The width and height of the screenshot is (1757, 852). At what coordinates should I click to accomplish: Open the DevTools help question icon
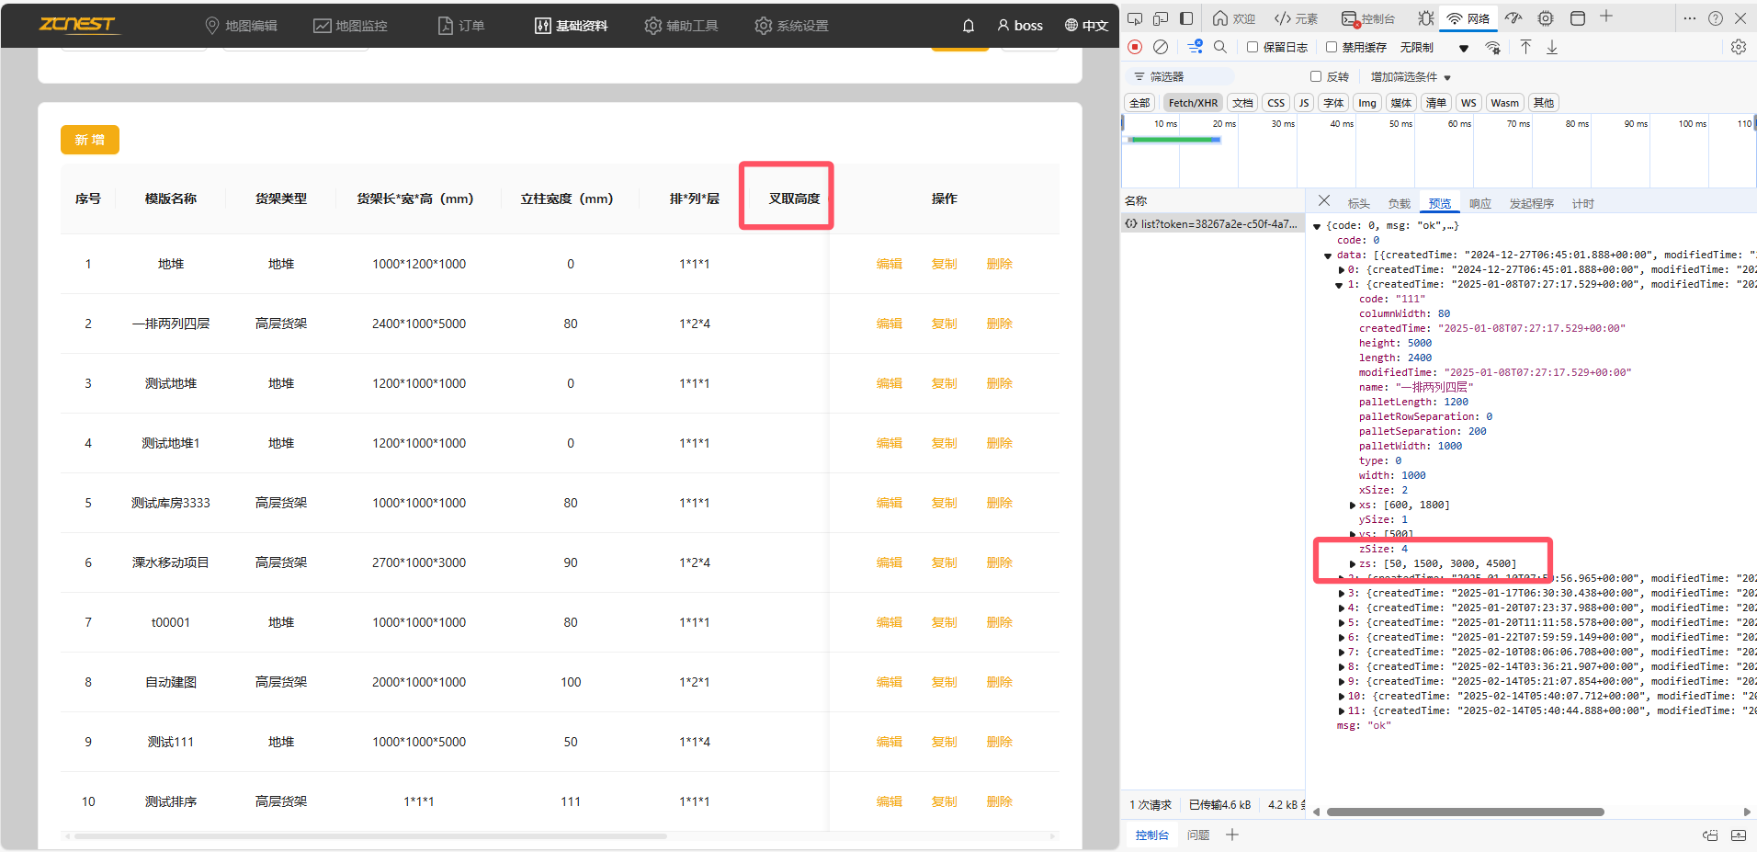pos(1716,18)
